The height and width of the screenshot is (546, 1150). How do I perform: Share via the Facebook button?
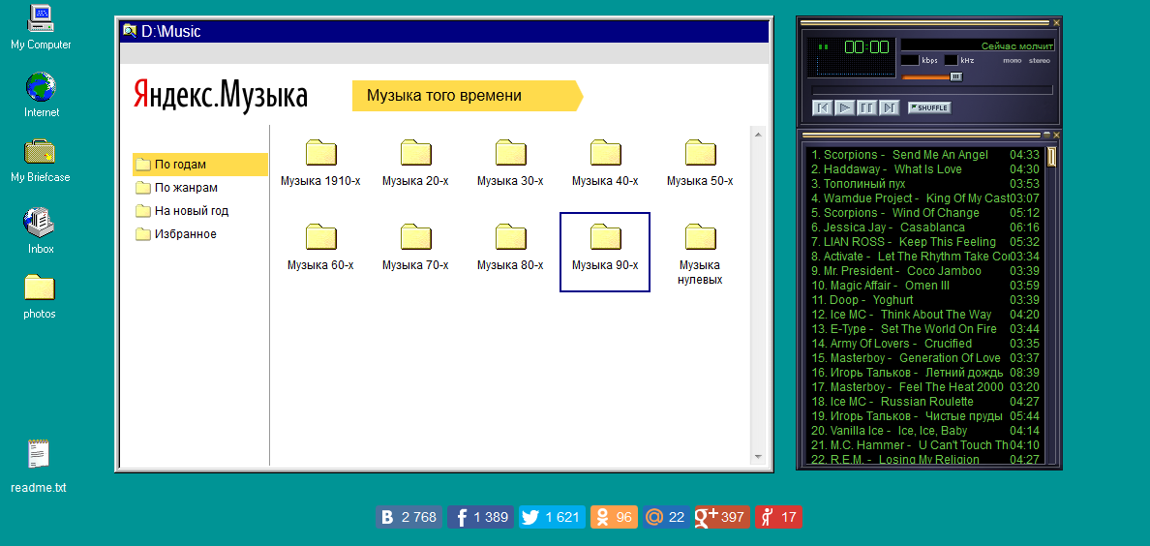click(x=479, y=517)
